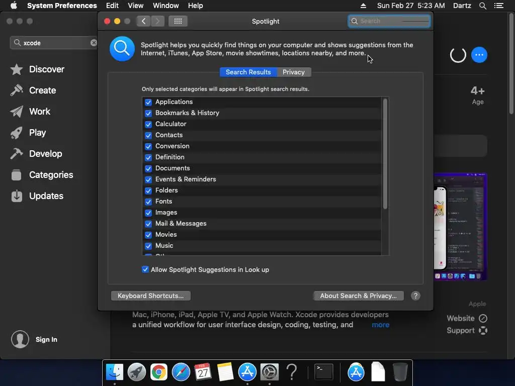The width and height of the screenshot is (515, 386).
Task: Open Spotlight magnifier in menu bar
Action: (x=482, y=6)
